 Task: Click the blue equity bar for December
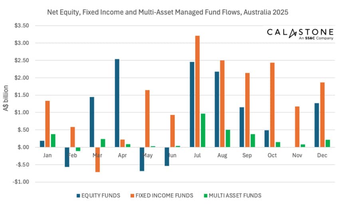(x=316, y=125)
